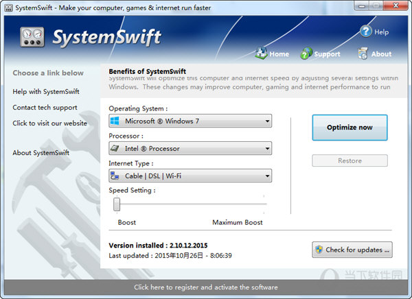Click the shield icon on Check for updates
The image size is (412, 299).
point(319,250)
